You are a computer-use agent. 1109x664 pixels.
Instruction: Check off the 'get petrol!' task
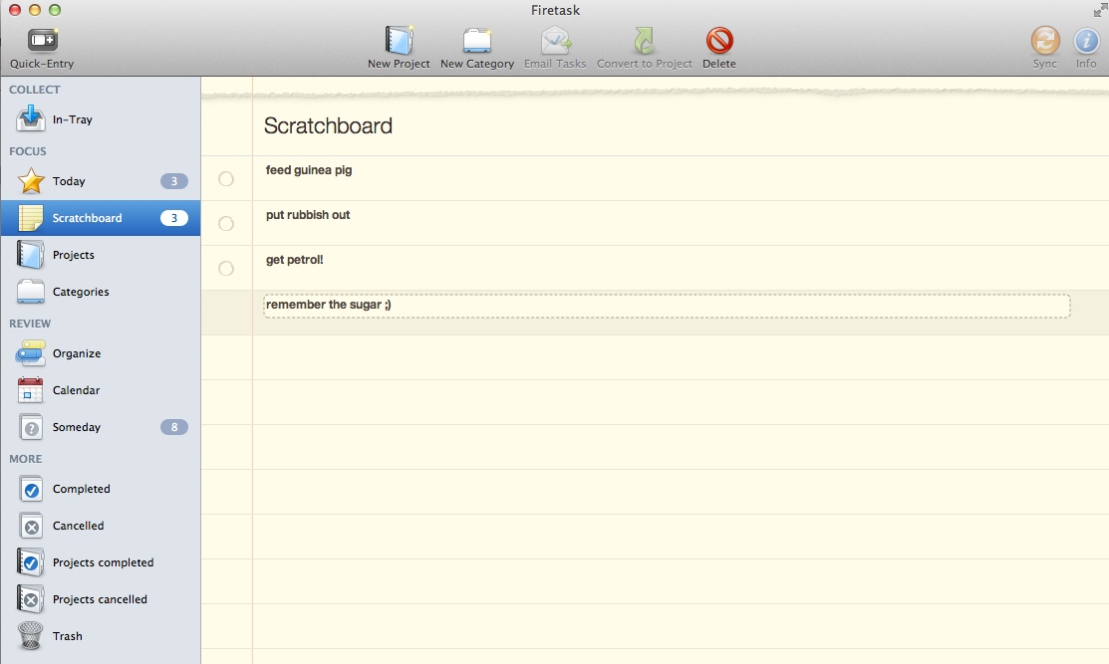pyautogui.click(x=226, y=269)
